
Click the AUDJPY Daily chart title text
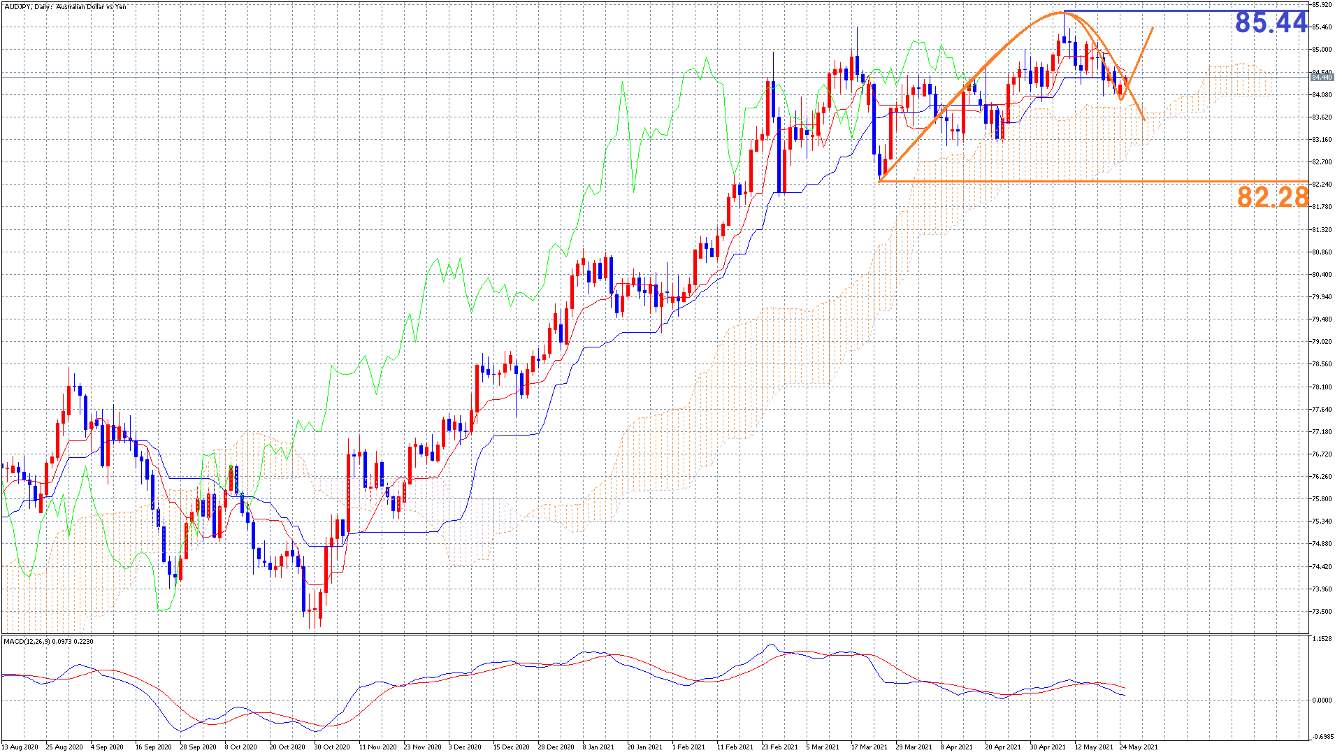point(66,6)
